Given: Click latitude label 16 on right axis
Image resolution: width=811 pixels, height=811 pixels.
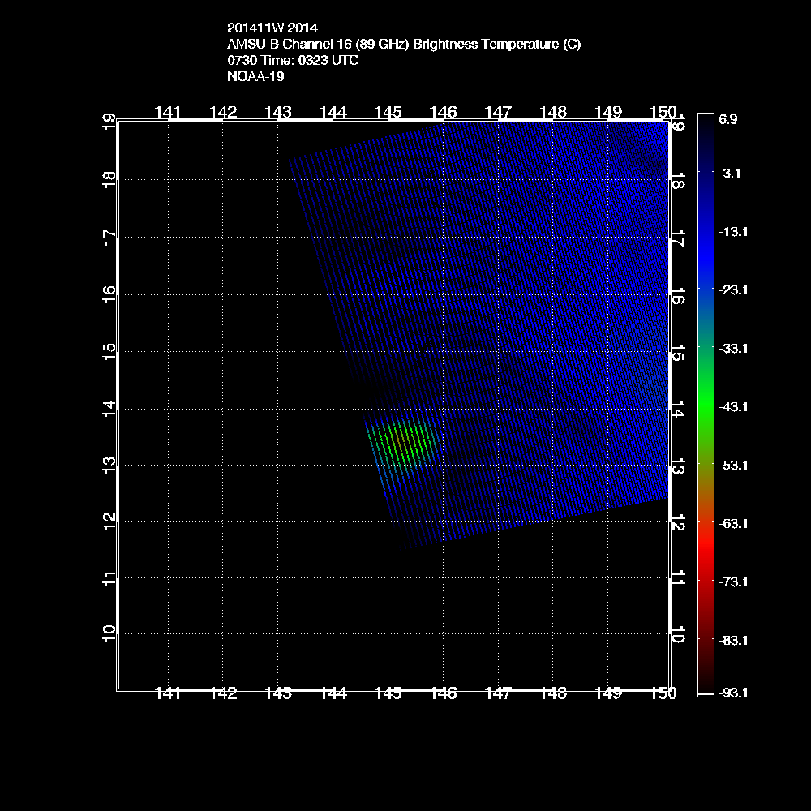Looking at the screenshot, I should coord(678,293).
